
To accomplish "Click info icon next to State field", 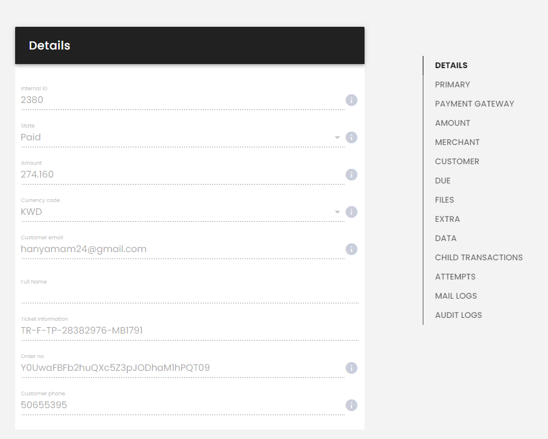I will point(351,137).
